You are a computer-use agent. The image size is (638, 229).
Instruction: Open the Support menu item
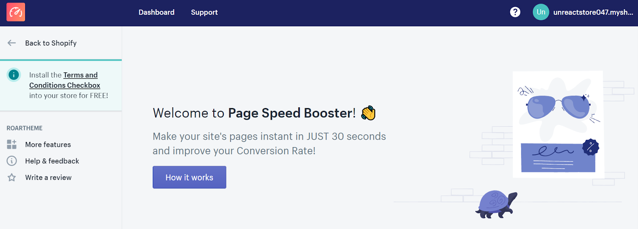click(204, 12)
